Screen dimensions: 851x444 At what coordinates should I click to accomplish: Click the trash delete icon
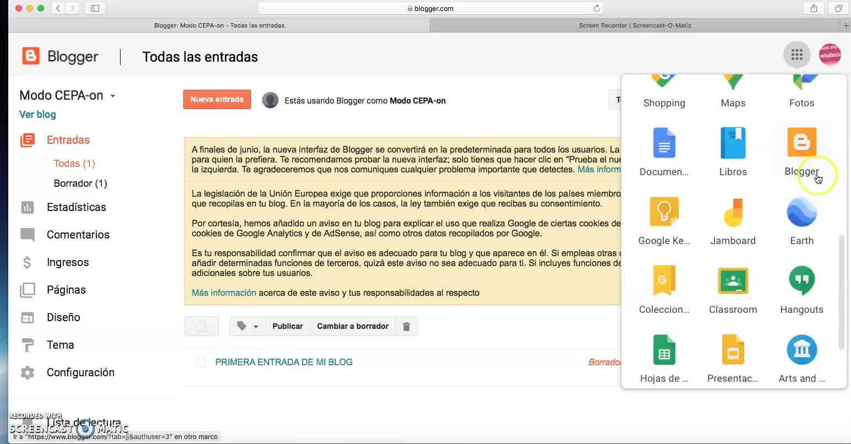point(406,326)
